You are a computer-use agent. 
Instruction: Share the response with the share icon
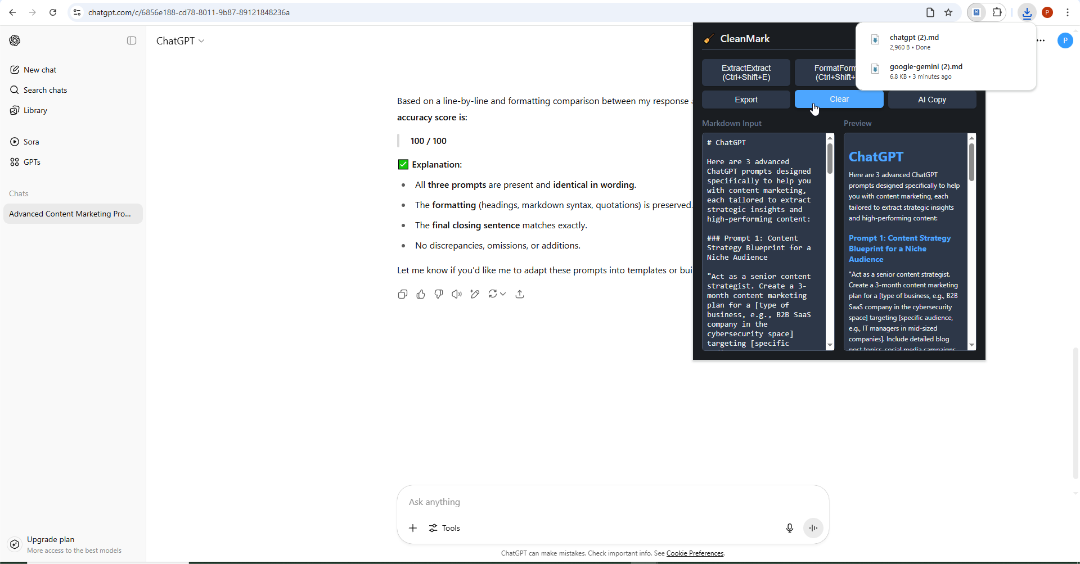[x=520, y=294]
